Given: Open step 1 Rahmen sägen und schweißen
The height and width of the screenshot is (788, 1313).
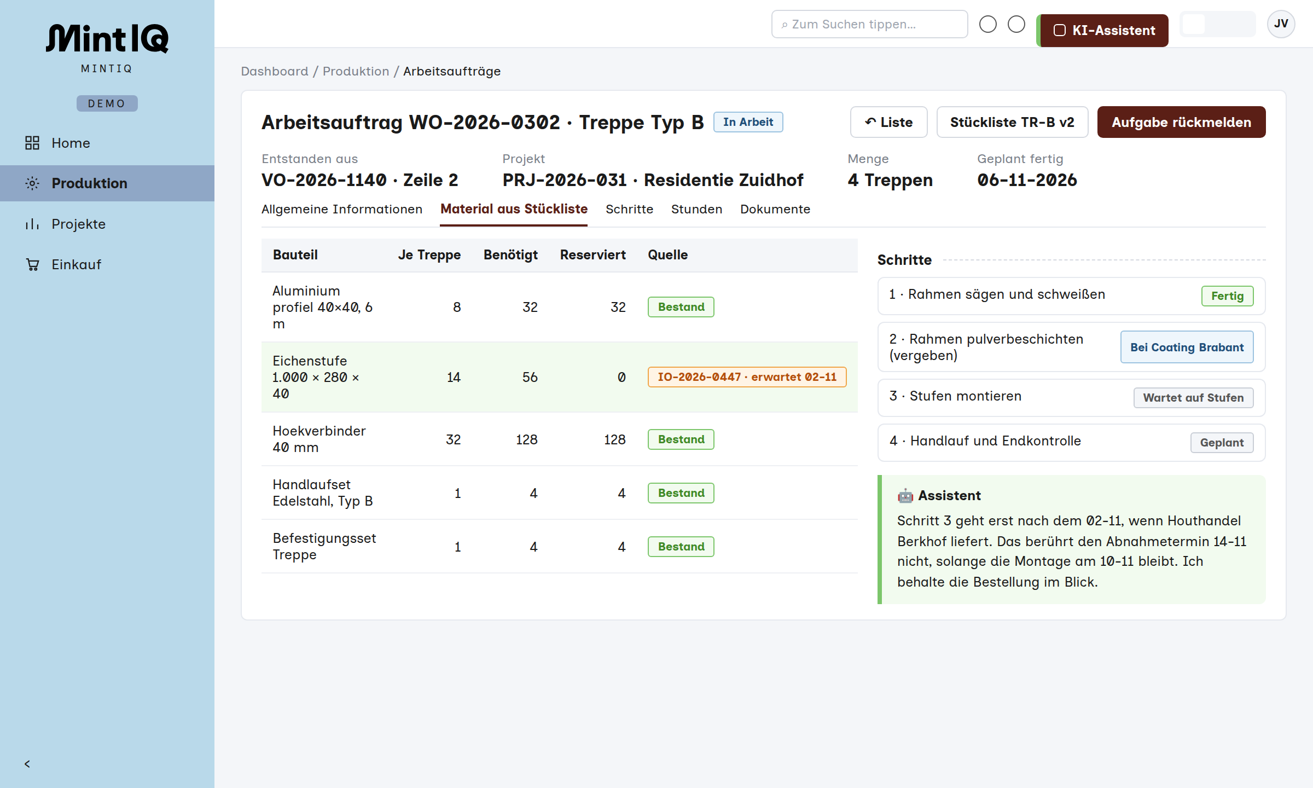Looking at the screenshot, I should 1071,296.
